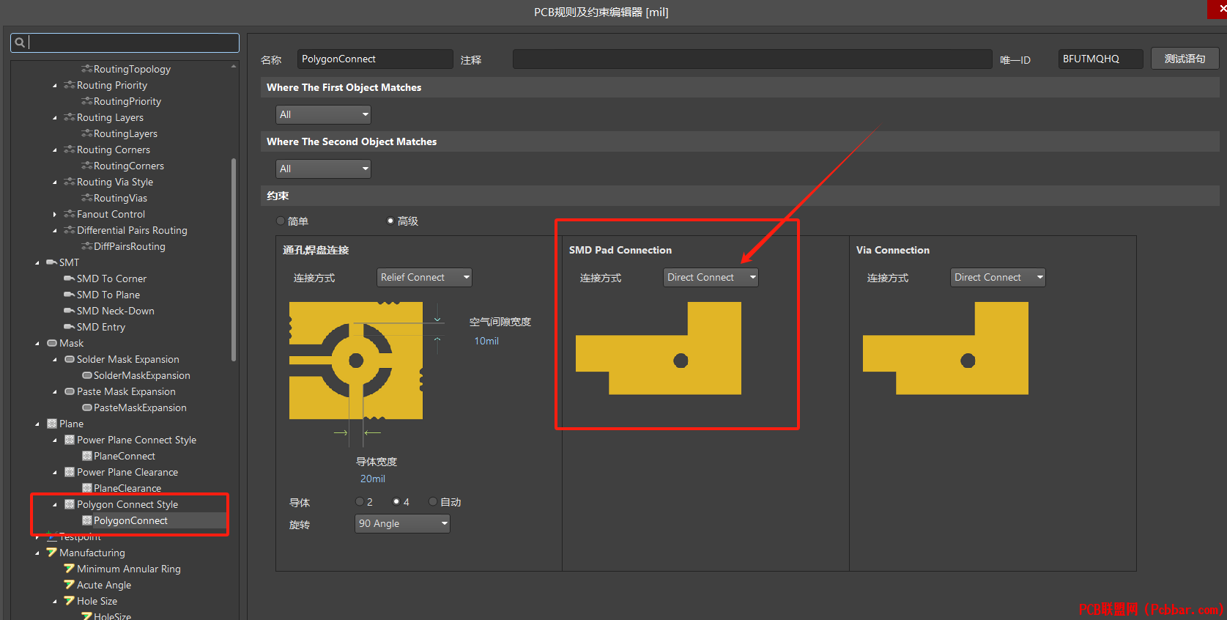This screenshot has height=620, width=1227.
Task: Click the SMD To Plane icon
Action: pos(70,295)
